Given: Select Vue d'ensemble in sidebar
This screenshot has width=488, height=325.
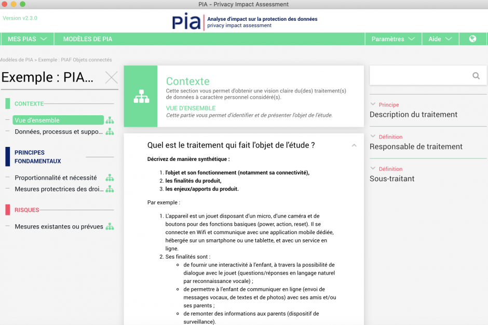Looking at the screenshot, I should (58, 120).
